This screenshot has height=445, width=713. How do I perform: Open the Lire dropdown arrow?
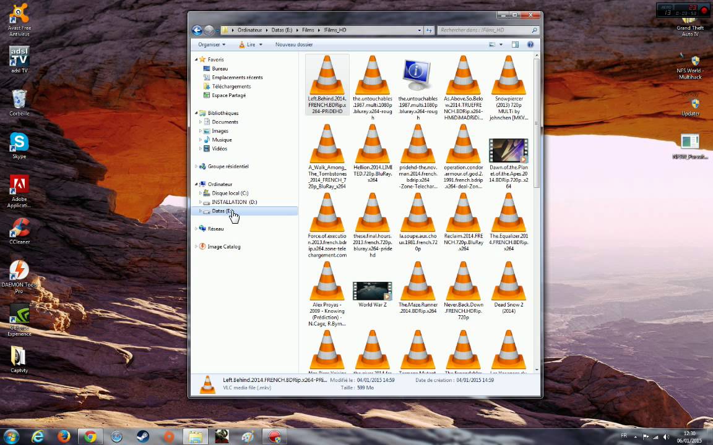pyautogui.click(x=261, y=44)
